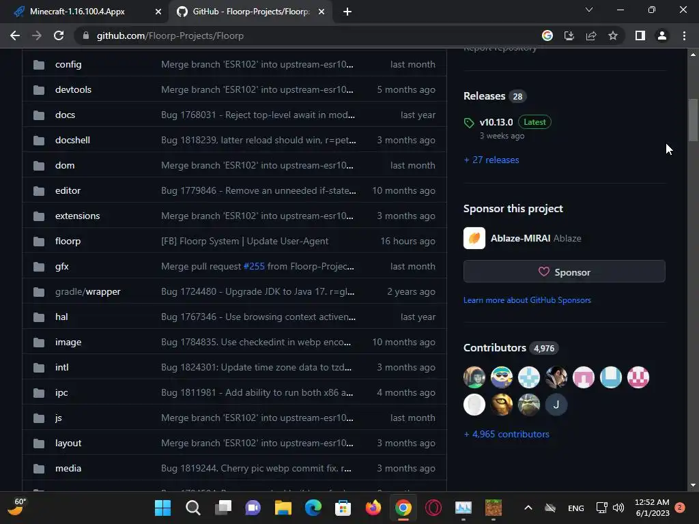Open Windows taskbar search
Image resolution: width=699 pixels, height=524 pixels.
pos(192,508)
